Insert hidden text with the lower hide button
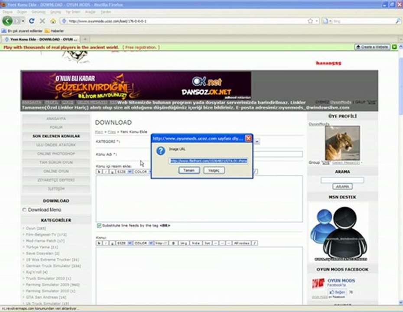This screenshot has width=403, height=312. pos(196,243)
